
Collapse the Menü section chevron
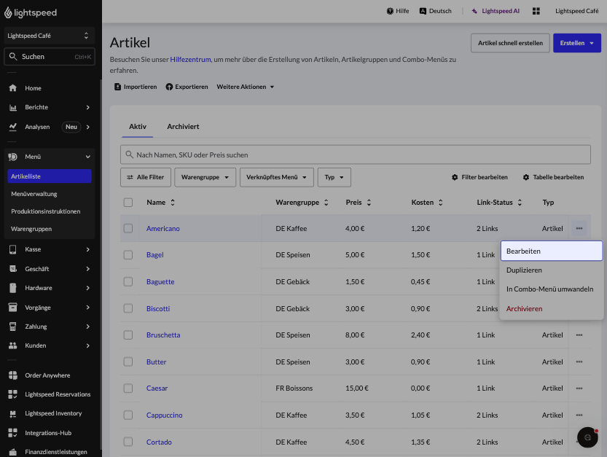point(88,157)
